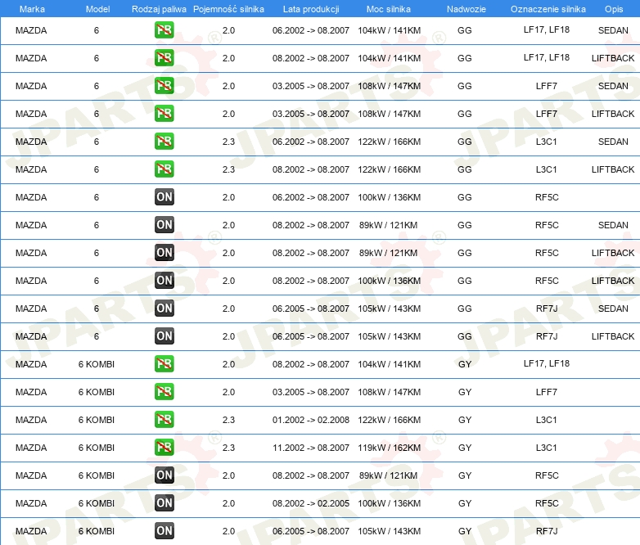Click the Oznaczenie silnika column header
The height and width of the screenshot is (545, 640).
tap(548, 8)
